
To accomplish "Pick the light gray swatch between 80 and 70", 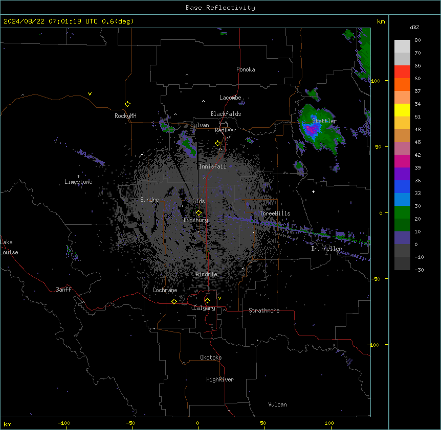I will point(402,46).
